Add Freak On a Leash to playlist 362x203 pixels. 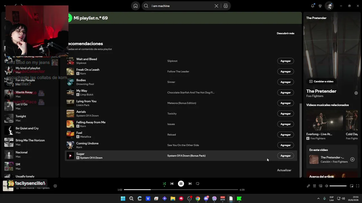[x=286, y=71]
